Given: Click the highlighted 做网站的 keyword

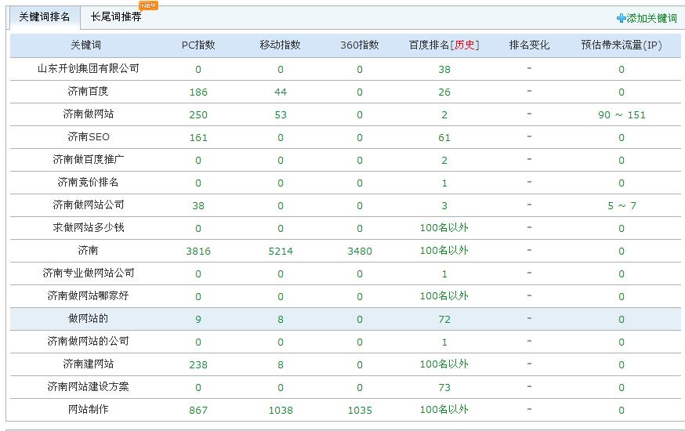Looking at the screenshot, I should pyautogui.click(x=88, y=318).
